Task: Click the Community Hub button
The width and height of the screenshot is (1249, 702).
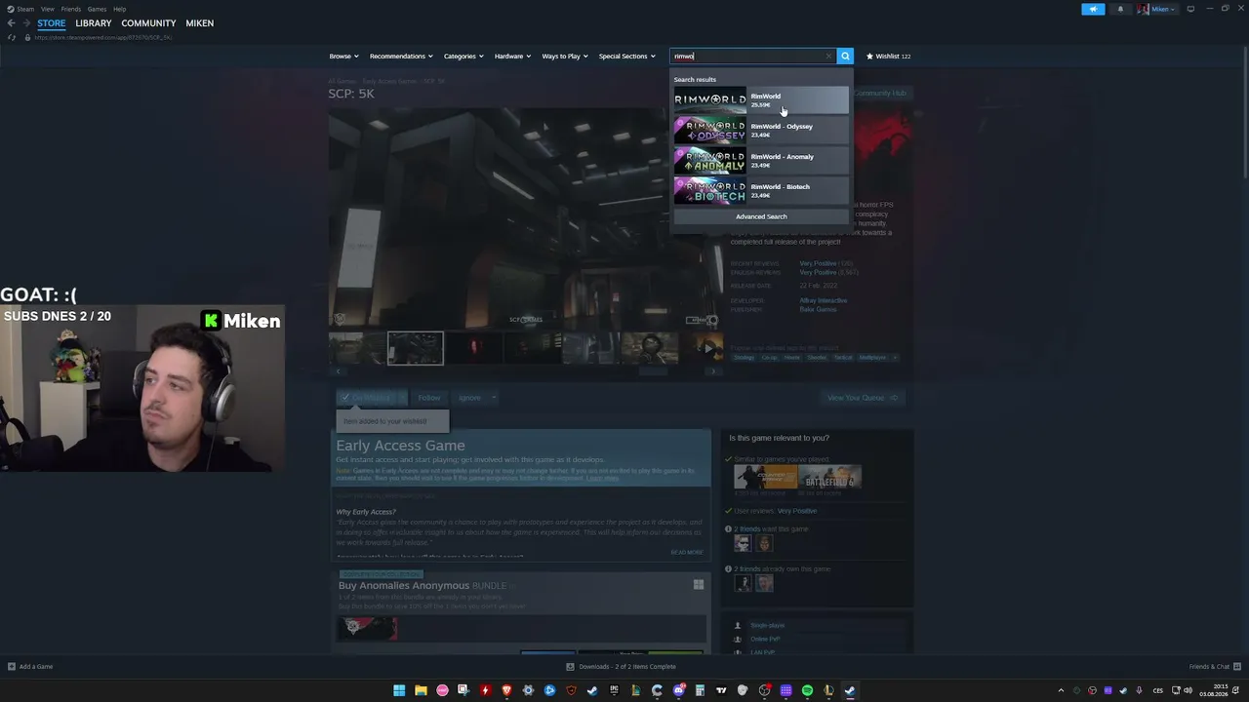Action: pyautogui.click(x=882, y=94)
